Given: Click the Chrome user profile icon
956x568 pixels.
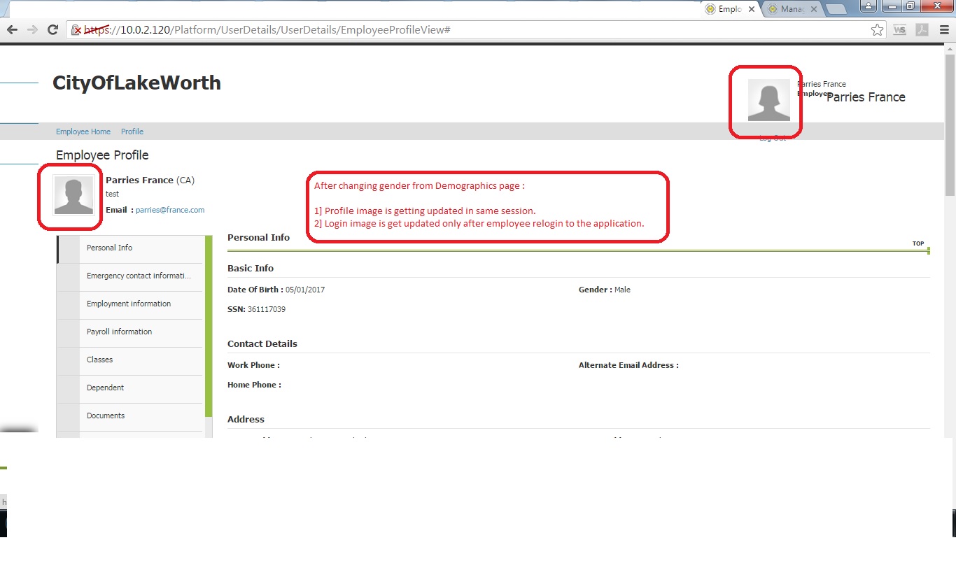Looking at the screenshot, I should click(x=869, y=7).
